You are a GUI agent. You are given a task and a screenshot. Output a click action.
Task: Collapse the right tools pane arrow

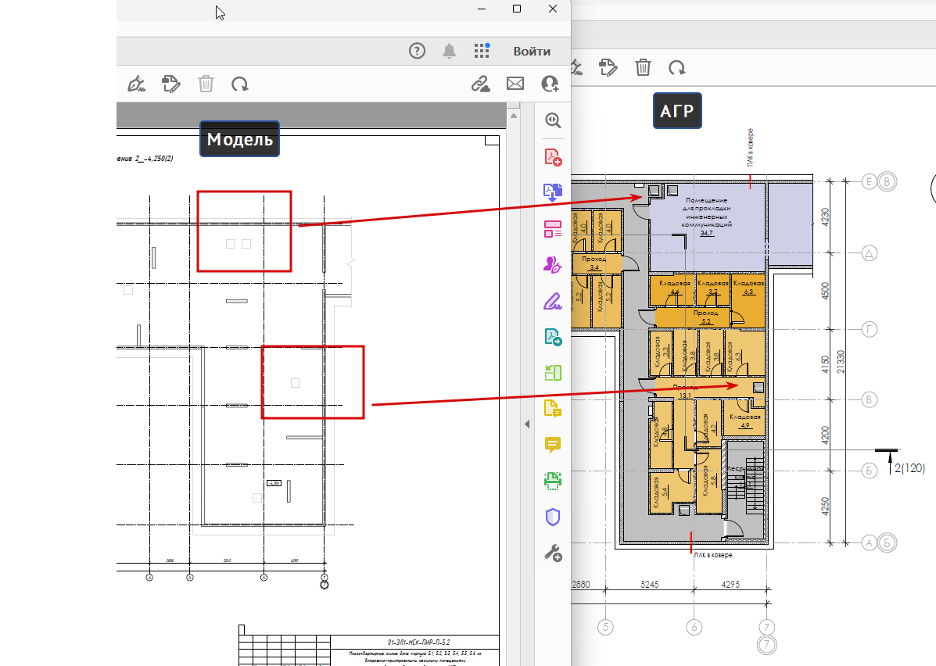(527, 424)
